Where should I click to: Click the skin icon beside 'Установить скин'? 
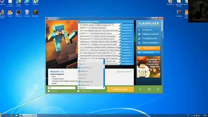coord(139,38)
